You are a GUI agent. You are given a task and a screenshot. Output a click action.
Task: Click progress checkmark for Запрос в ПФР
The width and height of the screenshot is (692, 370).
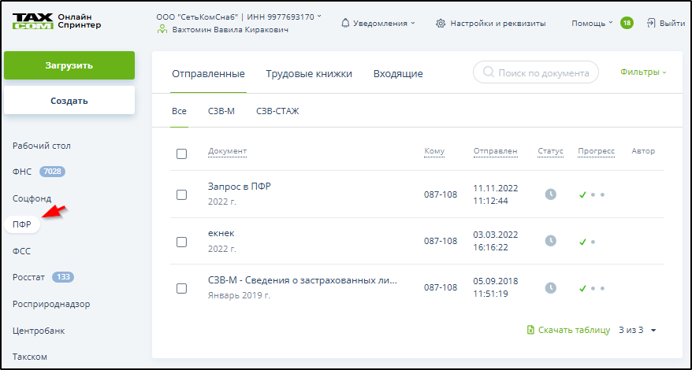pyautogui.click(x=582, y=194)
